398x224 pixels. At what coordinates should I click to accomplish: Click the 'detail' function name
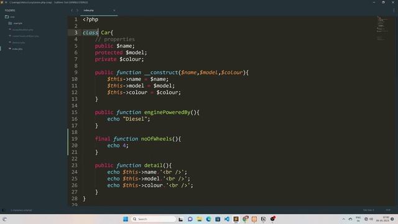click(154, 166)
